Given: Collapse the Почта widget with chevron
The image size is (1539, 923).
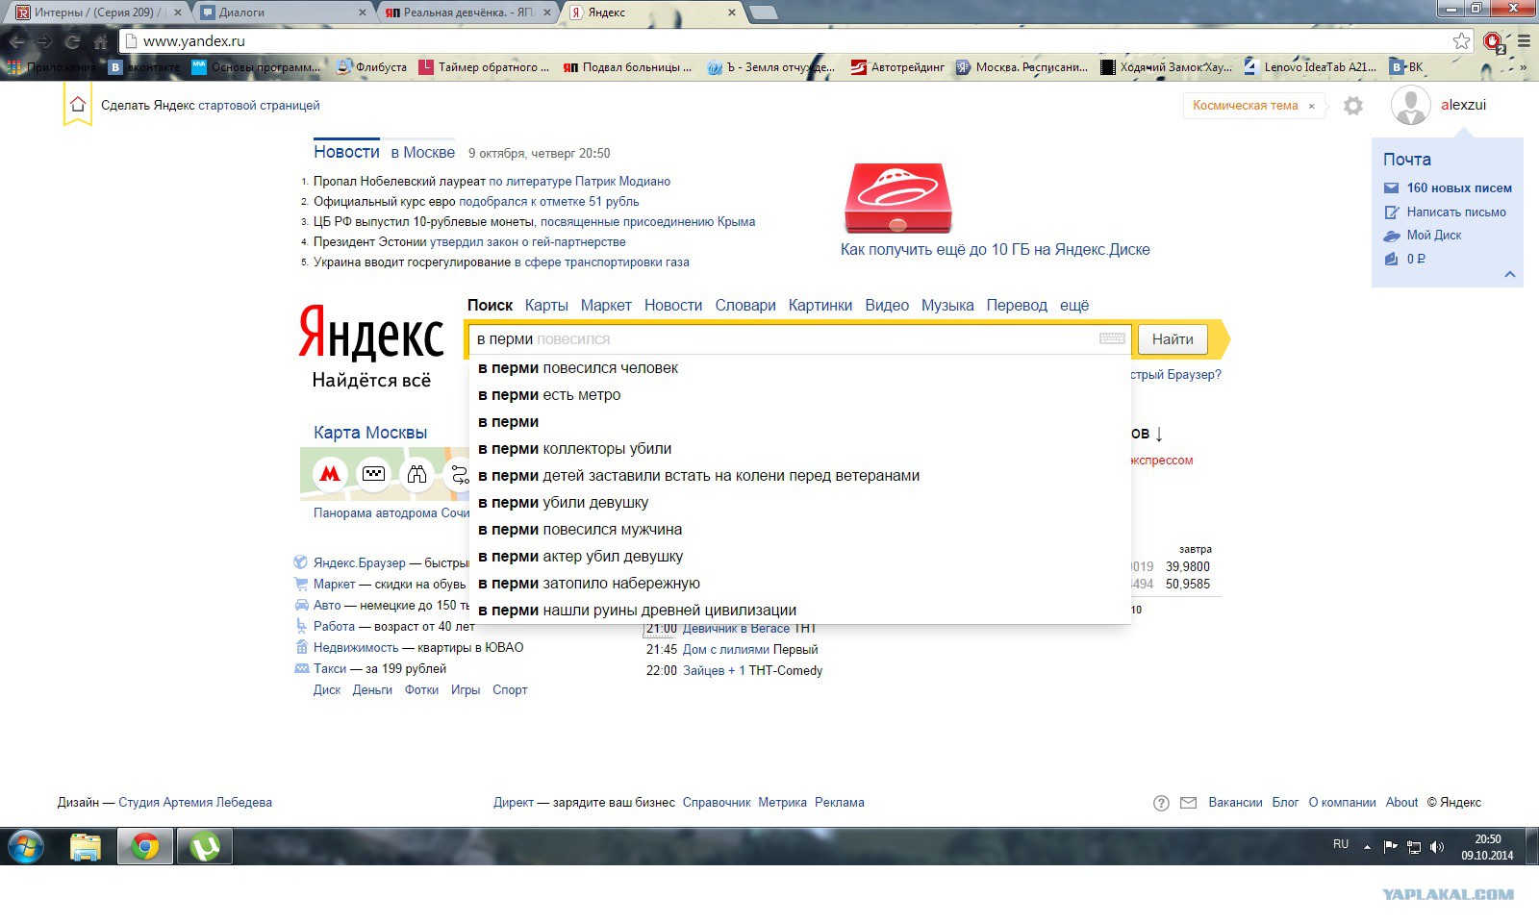Looking at the screenshot, I should pos(1510,274).
